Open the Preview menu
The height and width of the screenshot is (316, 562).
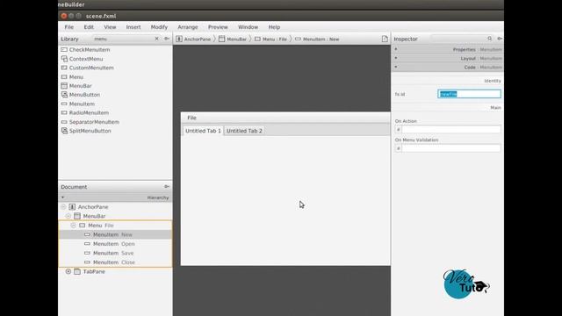point(218,27)
